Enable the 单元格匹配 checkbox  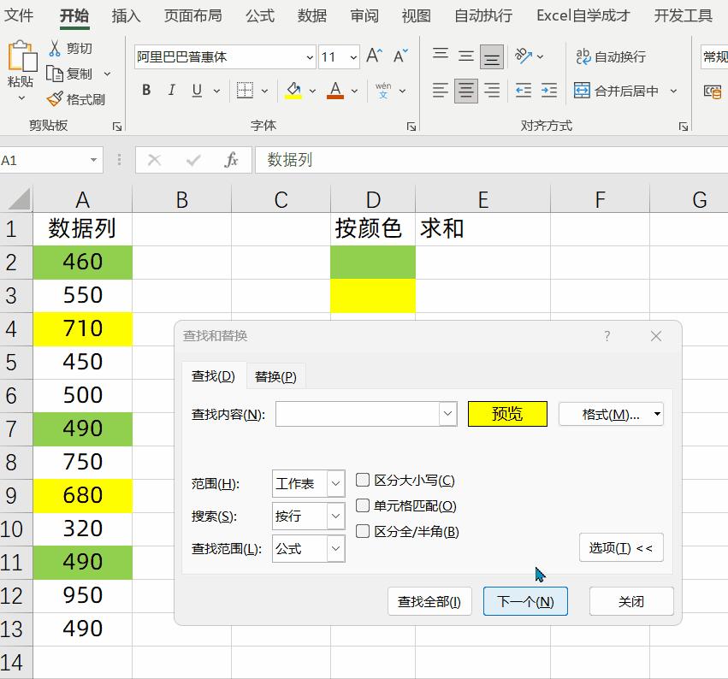(363, 506)
